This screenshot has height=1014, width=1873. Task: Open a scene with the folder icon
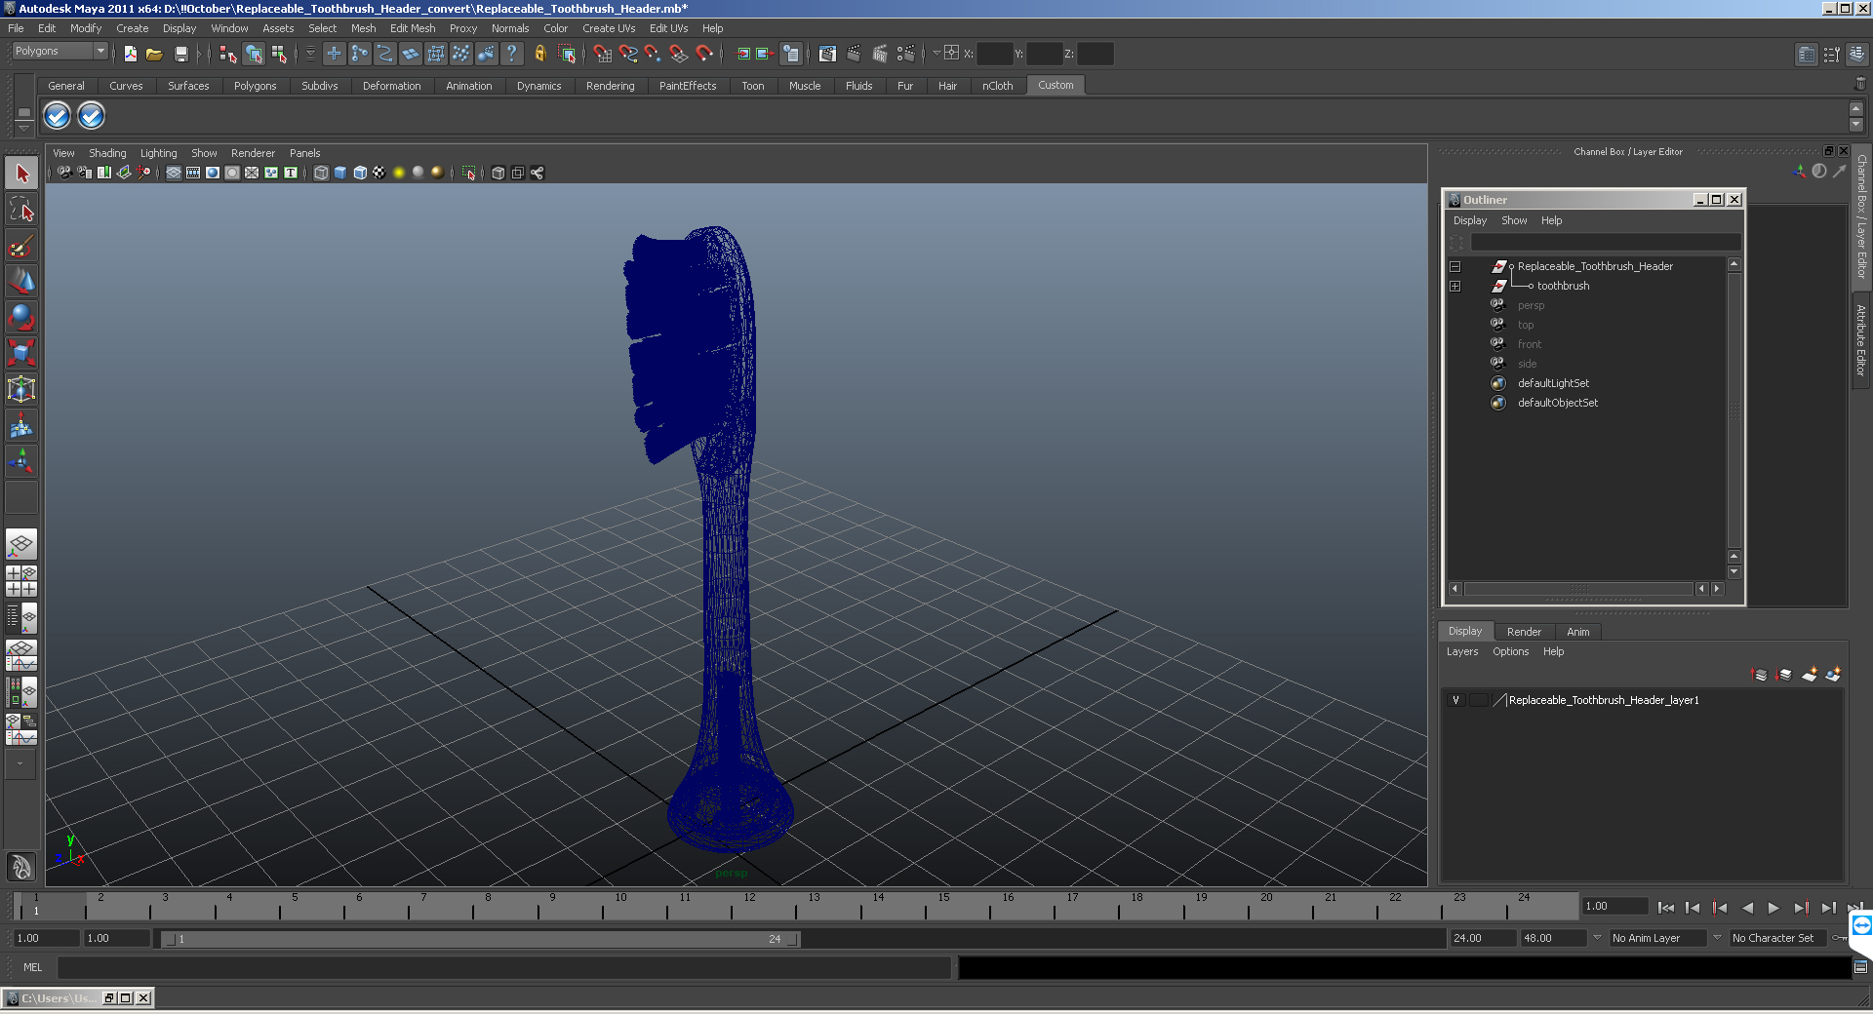pyautogui.click(x=154, y=54)
